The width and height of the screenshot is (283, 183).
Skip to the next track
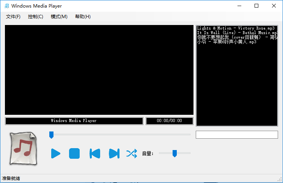114,153
